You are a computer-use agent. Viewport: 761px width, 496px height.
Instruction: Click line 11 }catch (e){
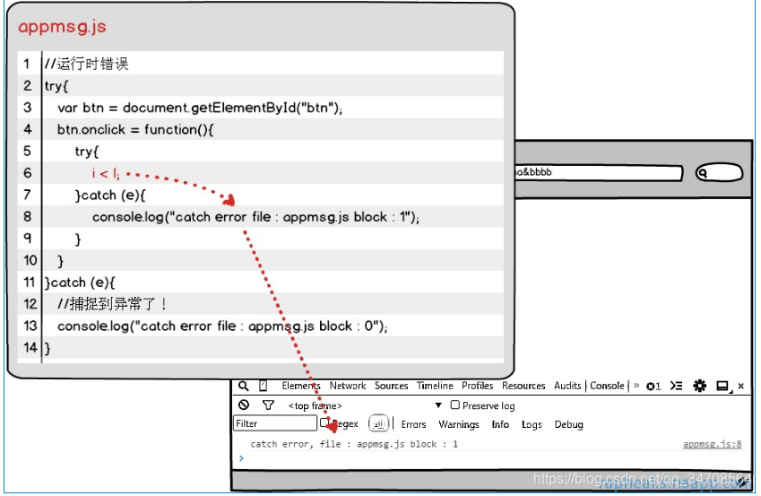tap(80, 283)
